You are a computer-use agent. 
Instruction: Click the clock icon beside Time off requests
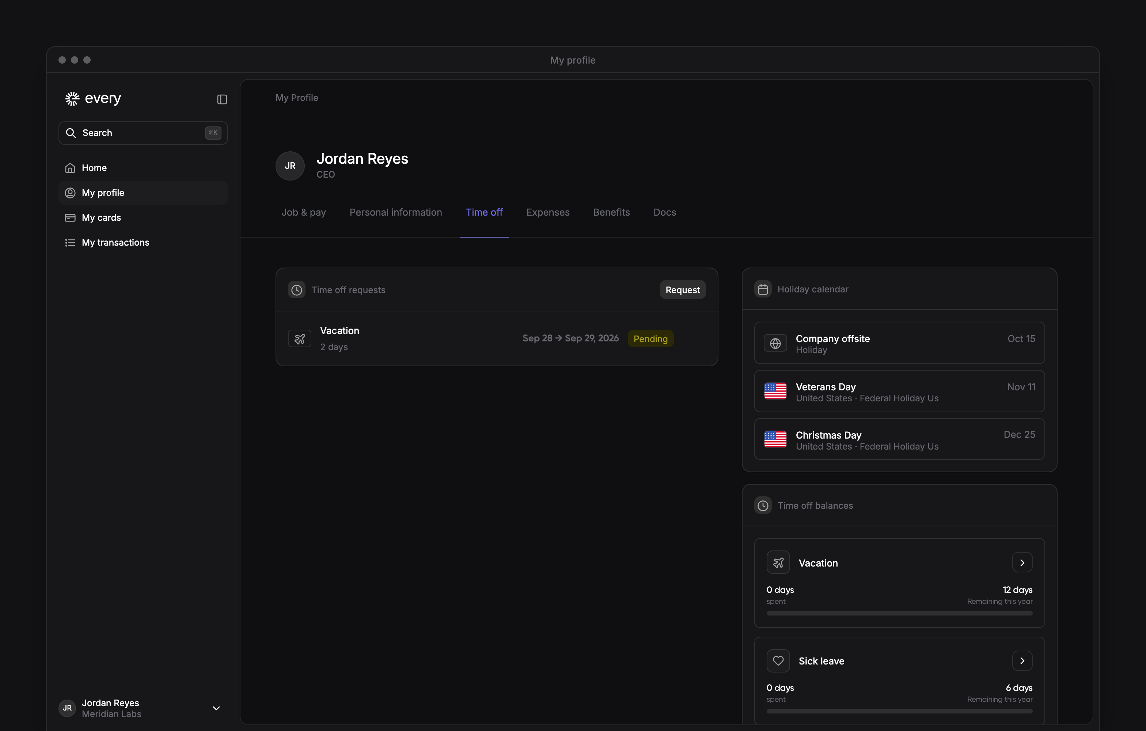point(296,290)
